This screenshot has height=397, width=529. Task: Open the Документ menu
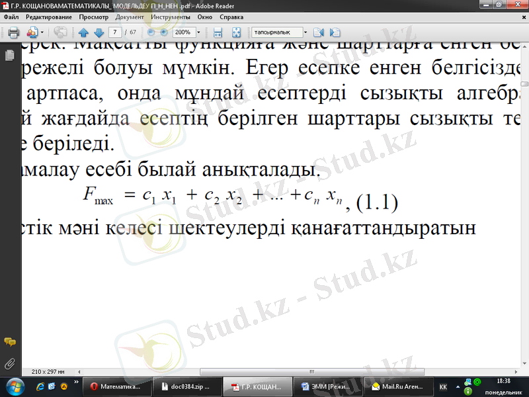(130, 17)
